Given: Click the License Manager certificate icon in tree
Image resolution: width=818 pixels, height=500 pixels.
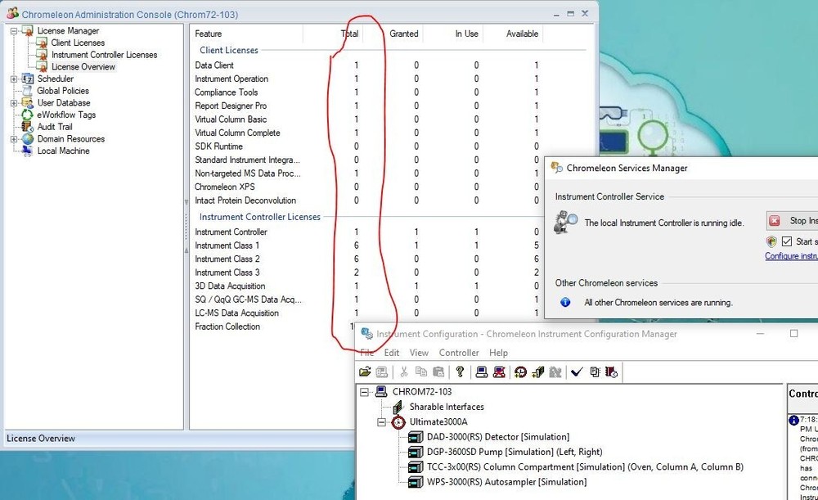Looking at the screenshot, I should (28, 31).
